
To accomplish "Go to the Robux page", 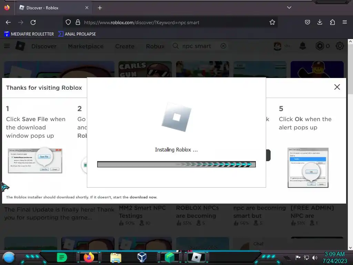I will 155,46.
